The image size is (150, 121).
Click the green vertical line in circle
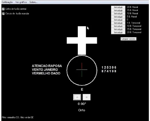(82, 74)
